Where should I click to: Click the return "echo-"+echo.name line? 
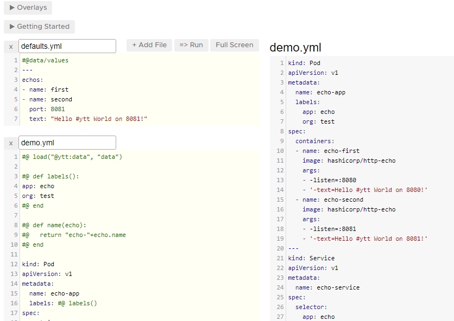(x=74, y=235)
